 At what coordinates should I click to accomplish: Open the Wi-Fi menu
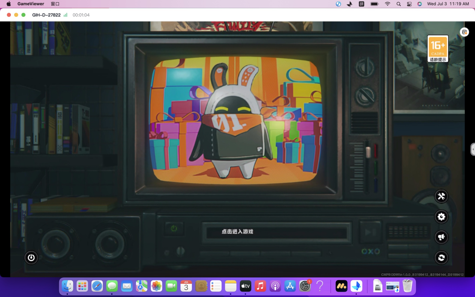pos(387,4)
